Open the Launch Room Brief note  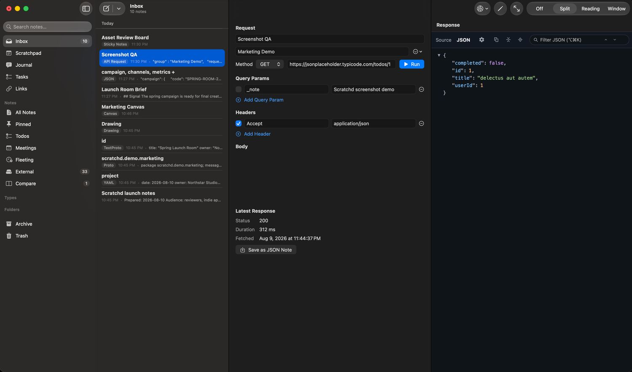tap(162, 92)
